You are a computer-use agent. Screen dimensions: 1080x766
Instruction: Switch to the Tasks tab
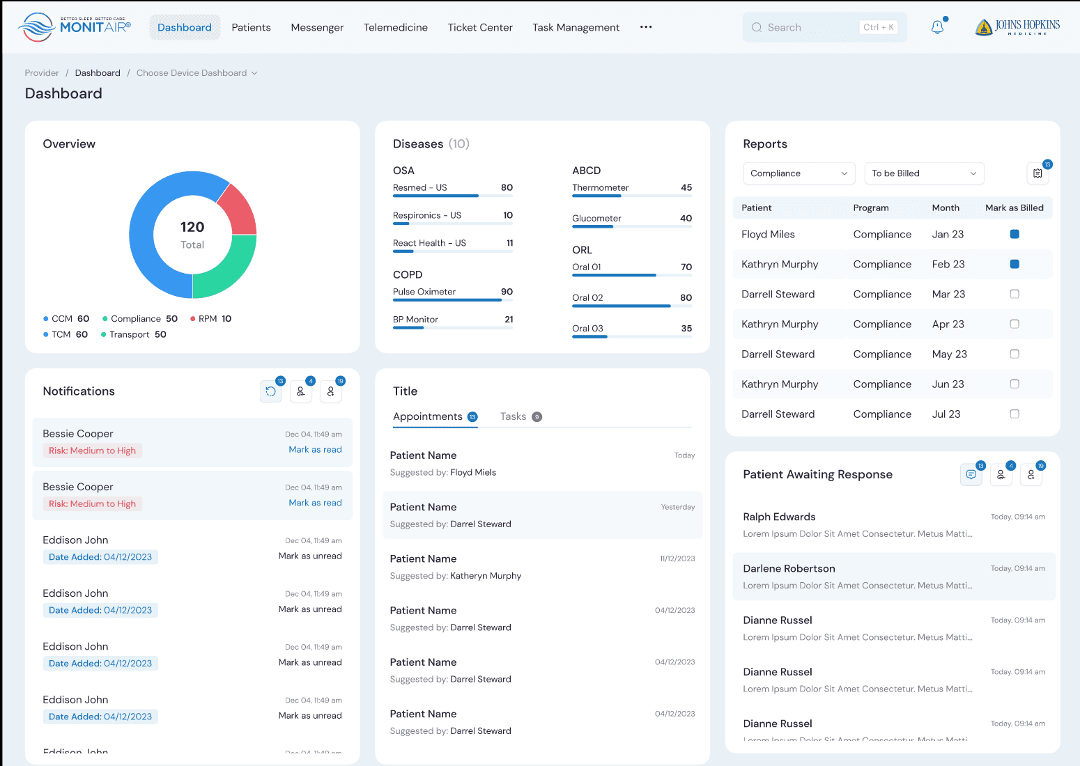click(x=520, y=416)
